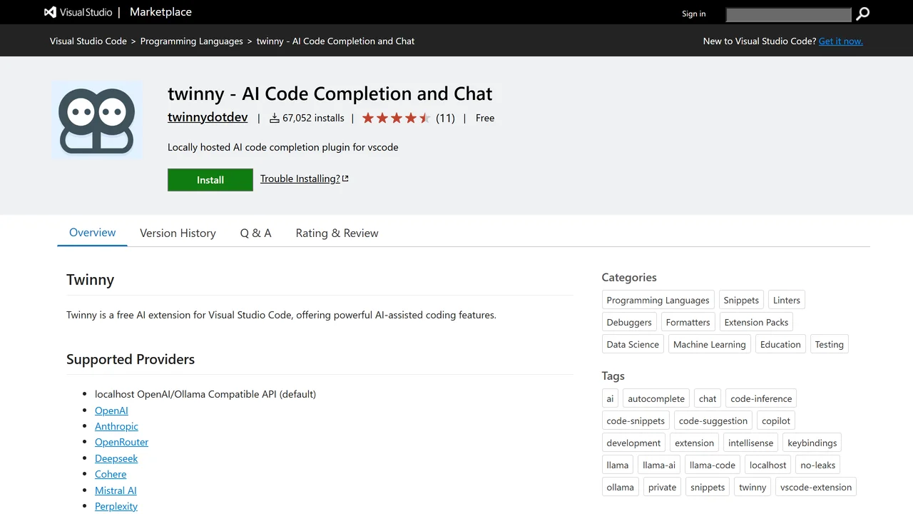Click the Get it now link
This screenshot has height=514, width=913.
(841, 41)
